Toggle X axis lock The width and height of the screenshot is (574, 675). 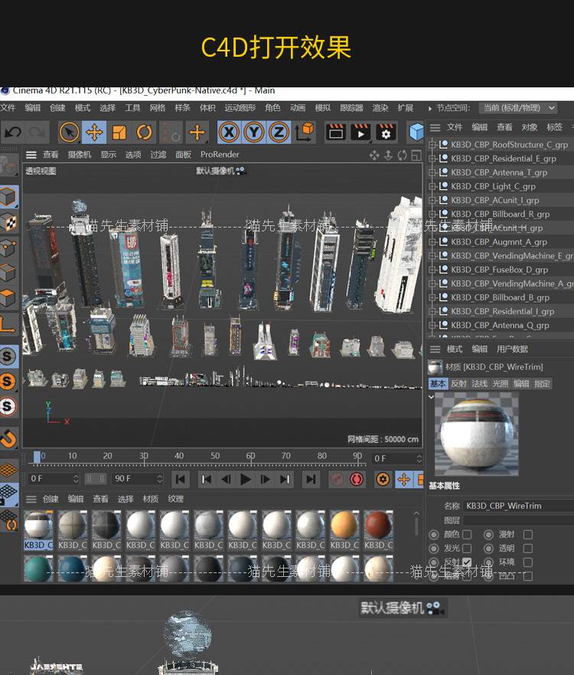(229, 132)
